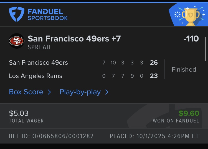Viewport: 208px width, 149px height.
Task: Click the SPREAD bet type label
Action: tap(39, 47)
